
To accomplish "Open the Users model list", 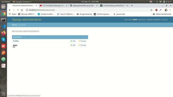I will click(15, 45).
